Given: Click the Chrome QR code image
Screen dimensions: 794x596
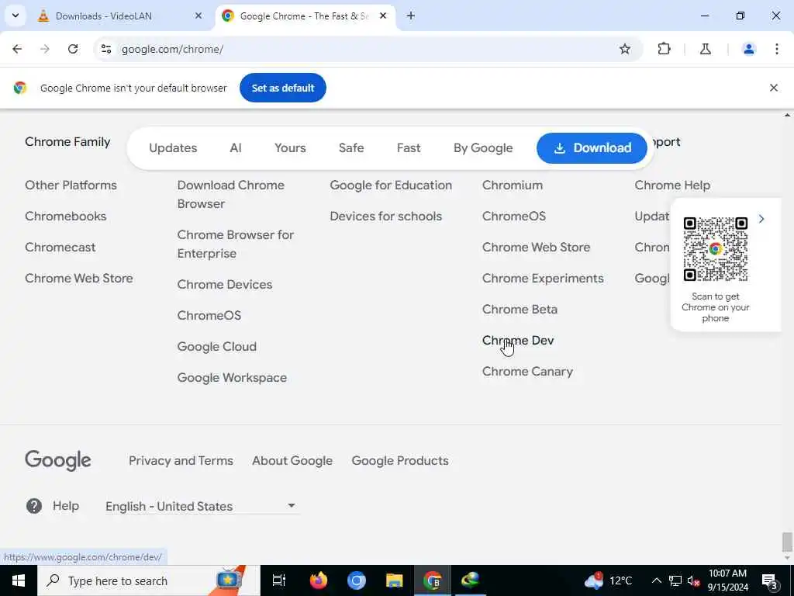Looking at the screenshot, I should [x=715, y=249].
